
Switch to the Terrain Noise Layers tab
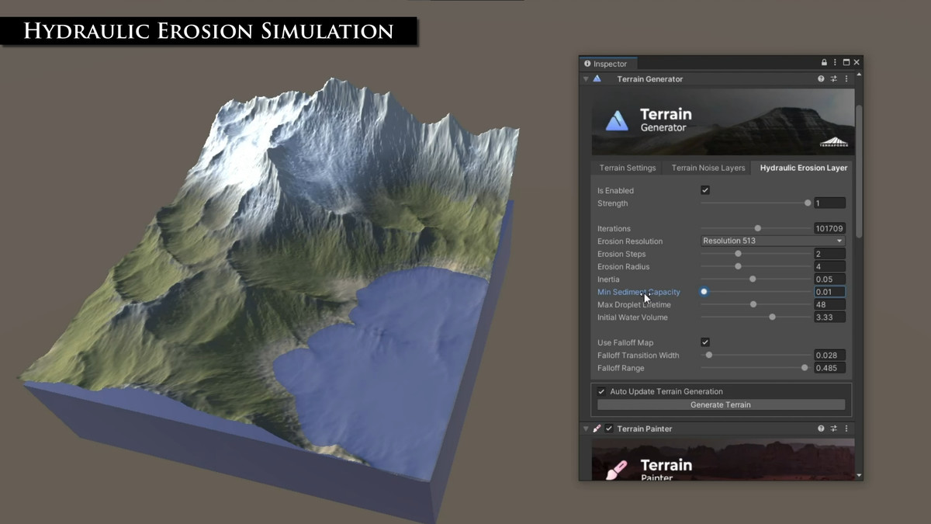(x=708, y=168)
